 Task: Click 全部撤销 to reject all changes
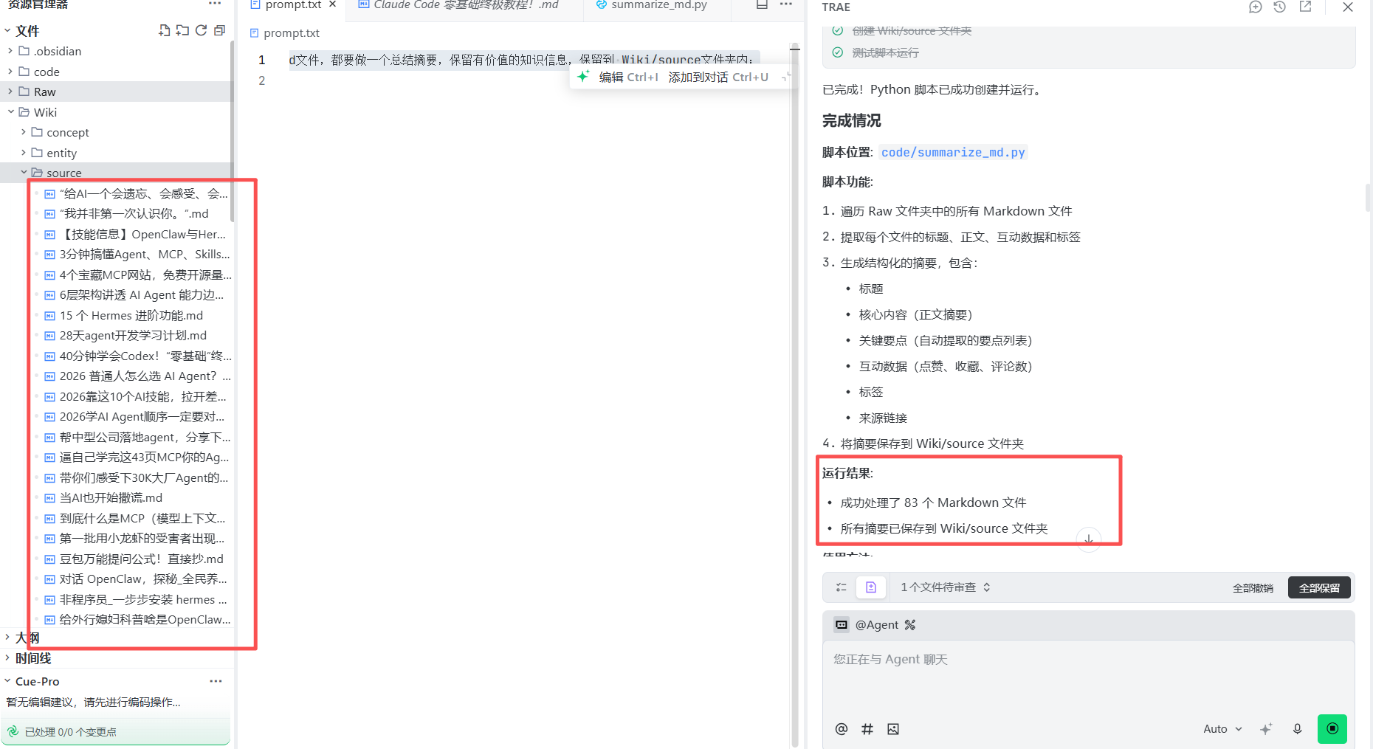[x=1253, y=588]
